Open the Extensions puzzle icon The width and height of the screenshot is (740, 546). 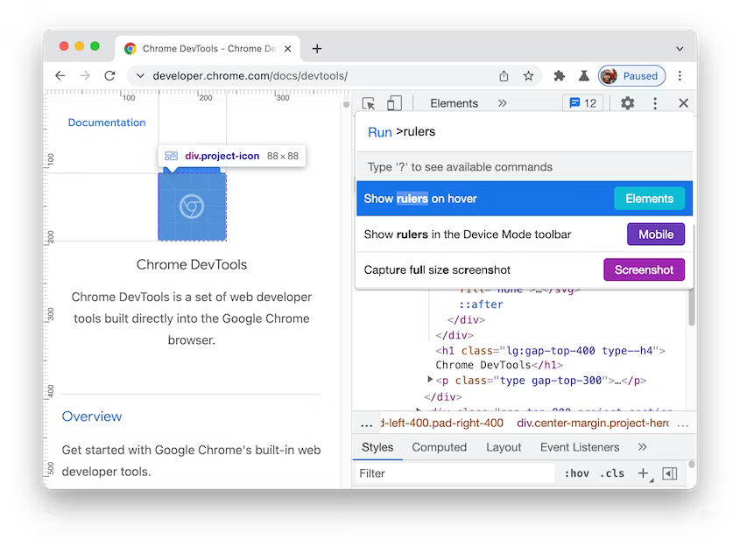(560, 76)
